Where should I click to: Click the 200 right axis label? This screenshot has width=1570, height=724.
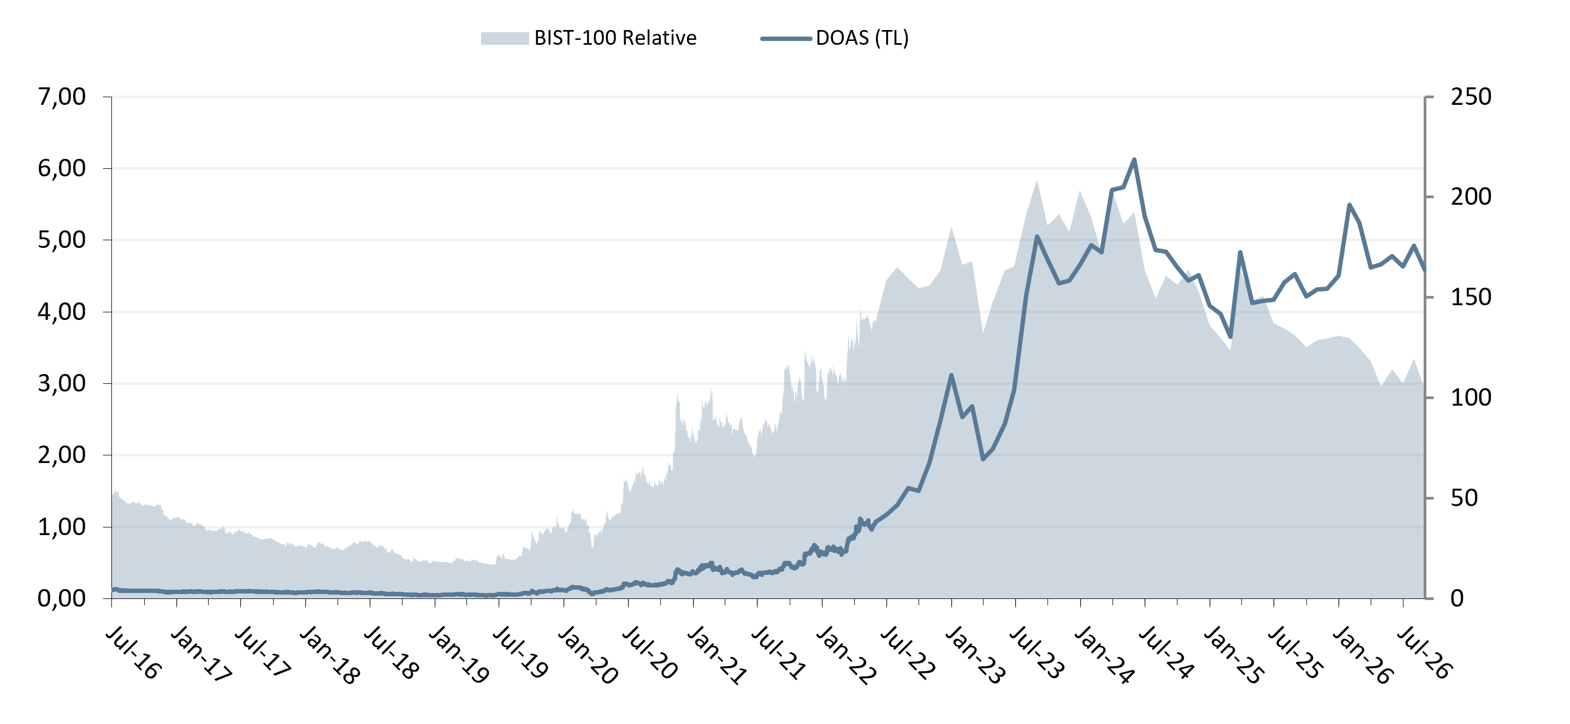tap(1471, 196)
